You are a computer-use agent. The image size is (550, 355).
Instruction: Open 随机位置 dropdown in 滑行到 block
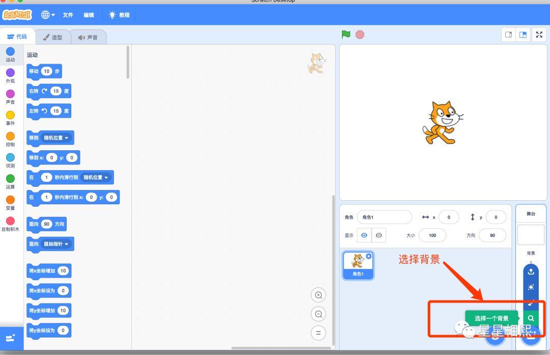[96, 177]
